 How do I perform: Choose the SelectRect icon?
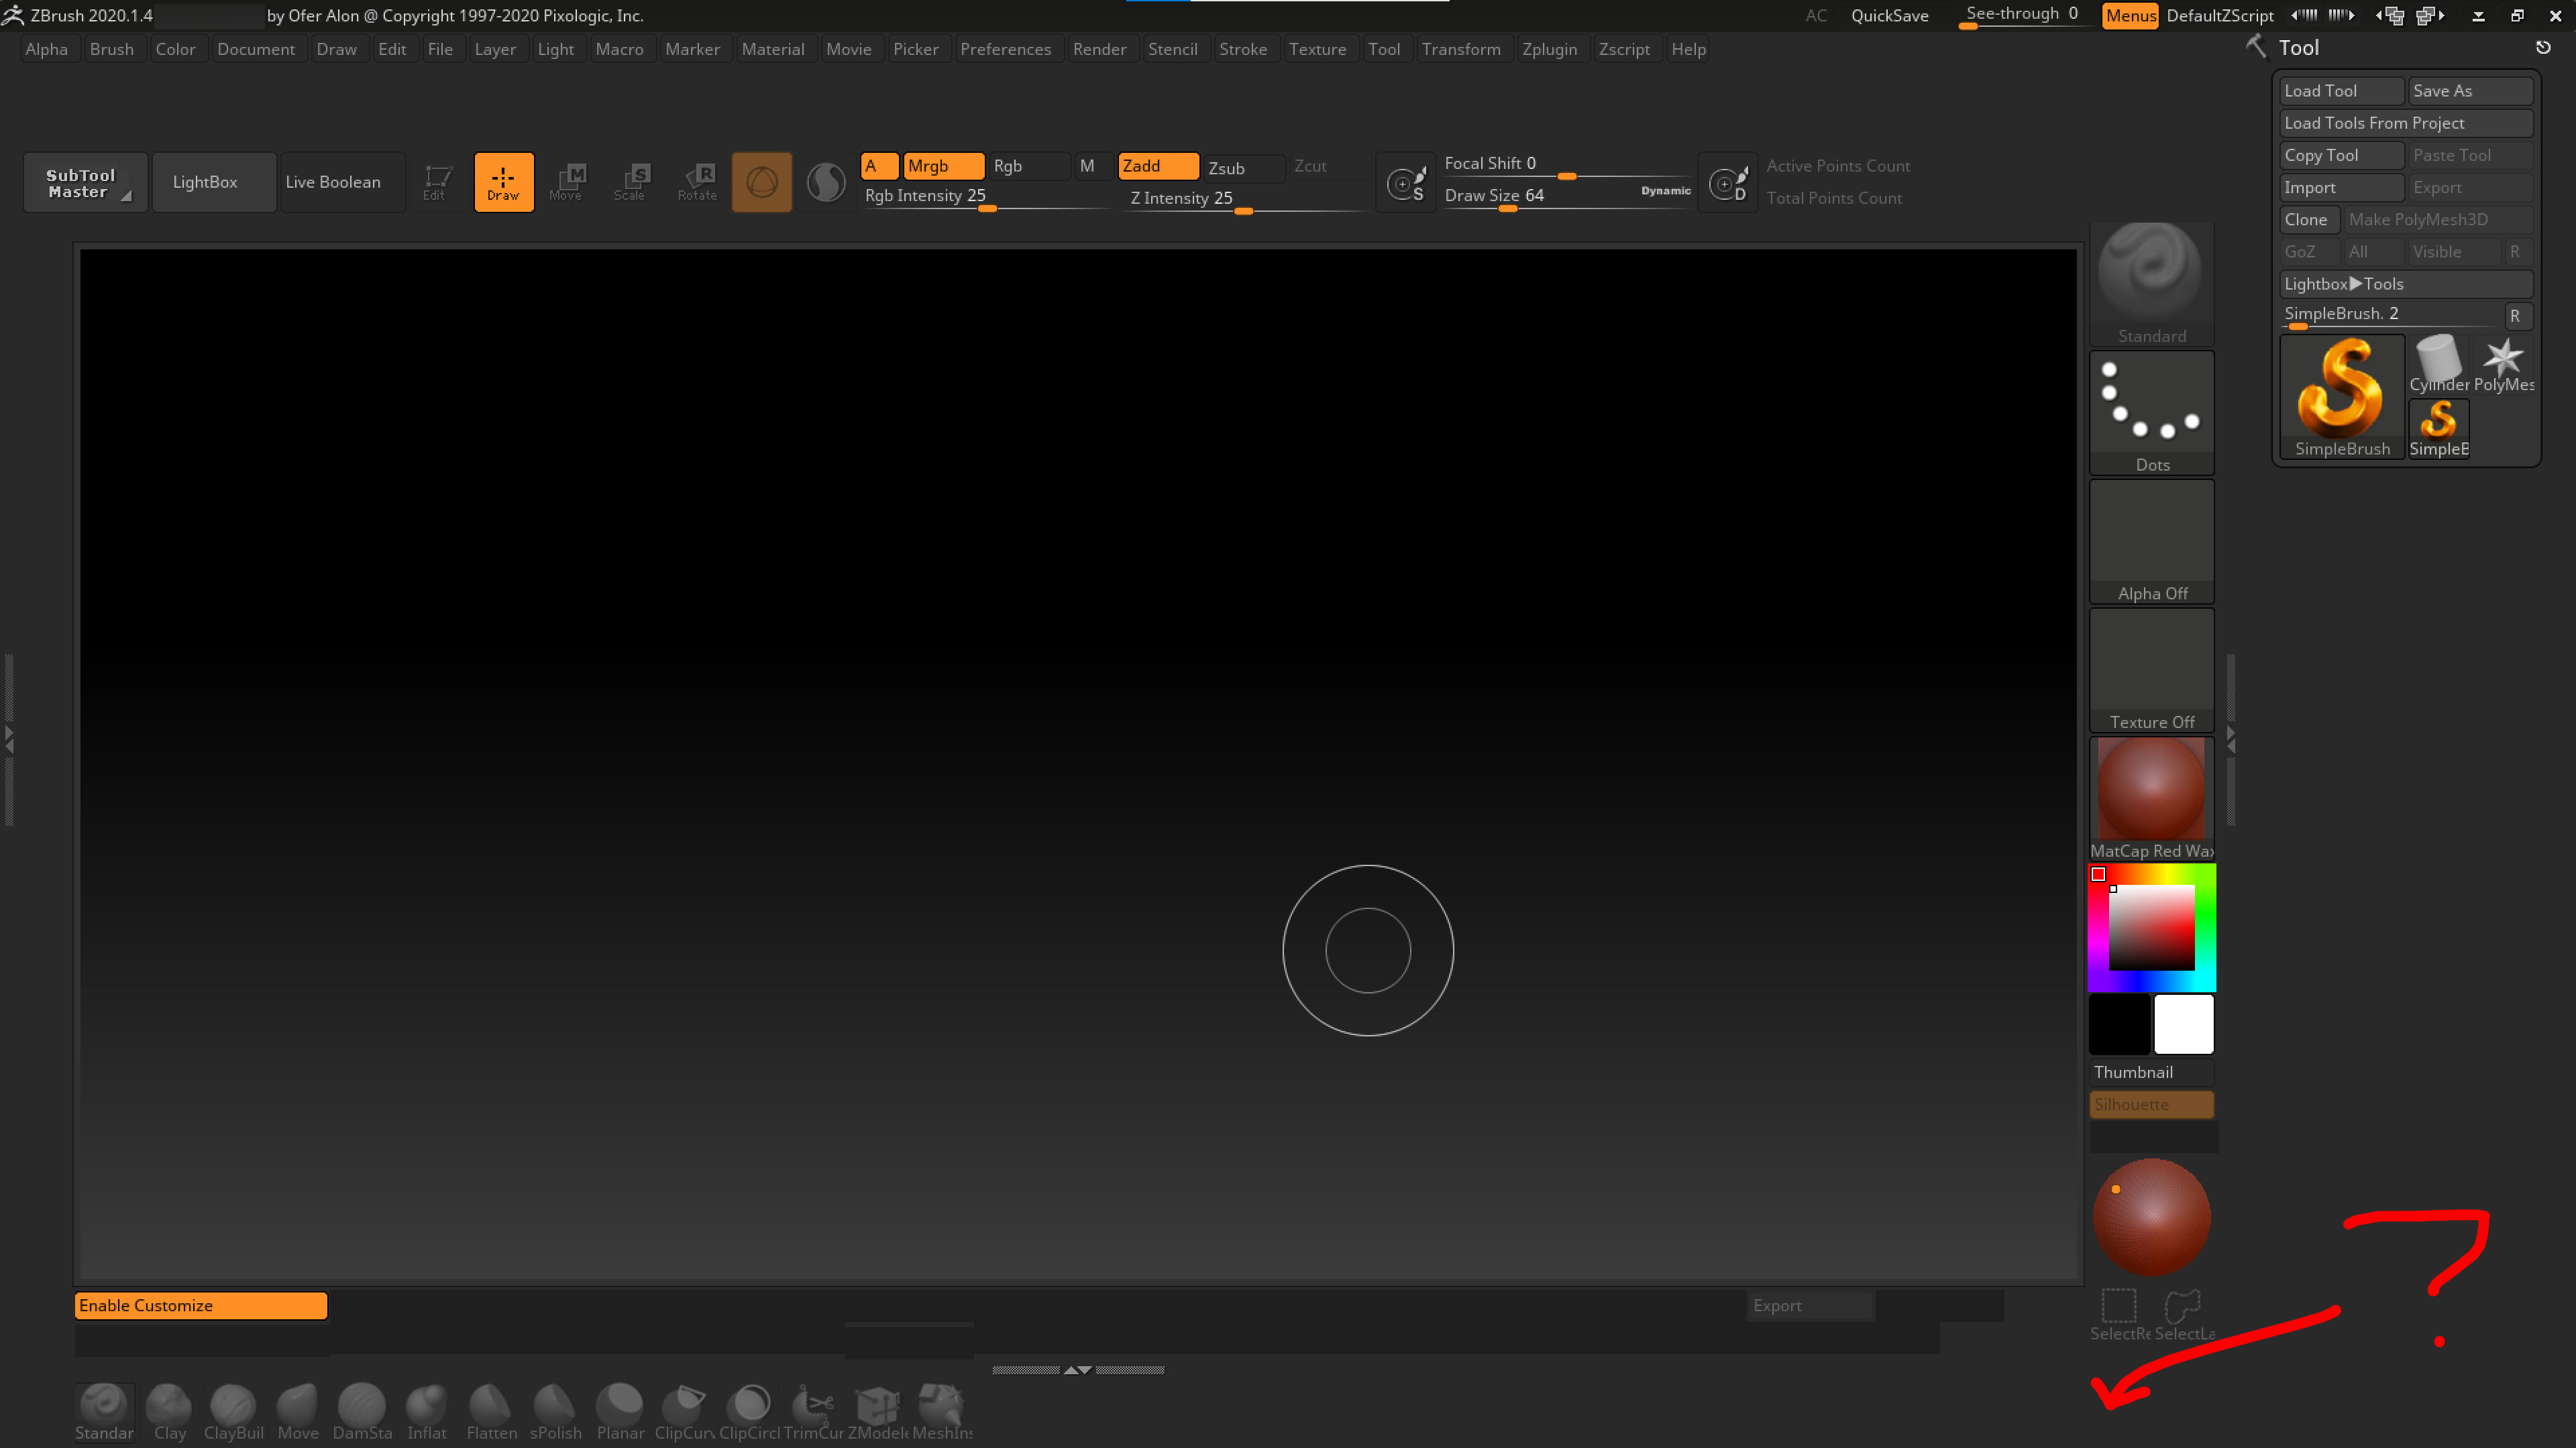coord(2119,1314)
